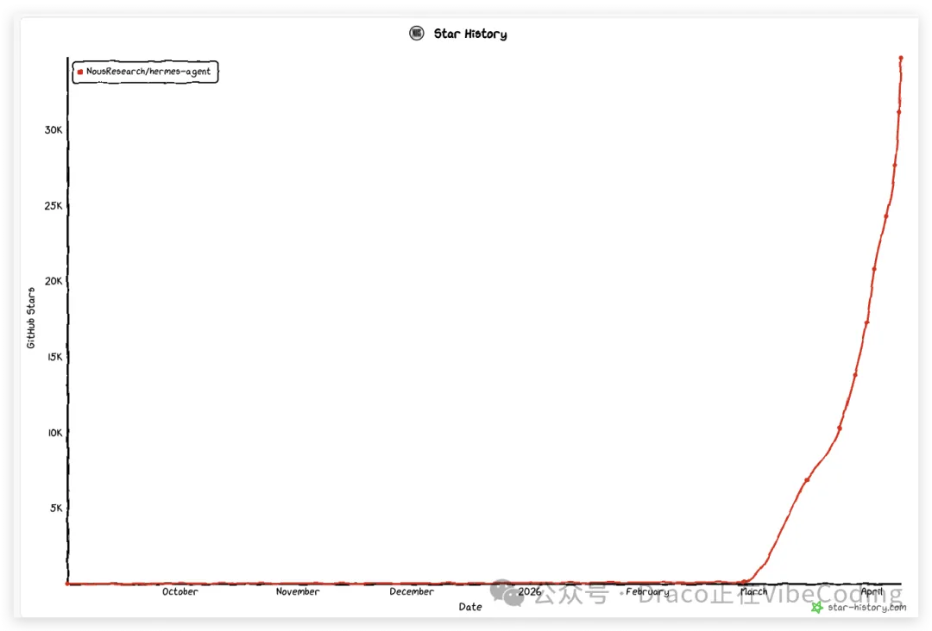Click the Star History chart title

click(470, 34)
